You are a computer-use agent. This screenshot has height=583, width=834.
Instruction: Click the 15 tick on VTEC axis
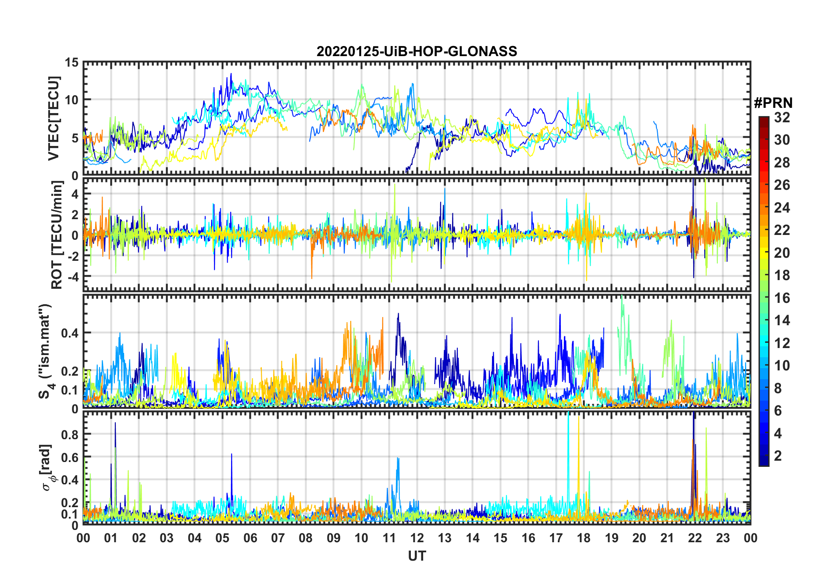(x=72, y=63)
